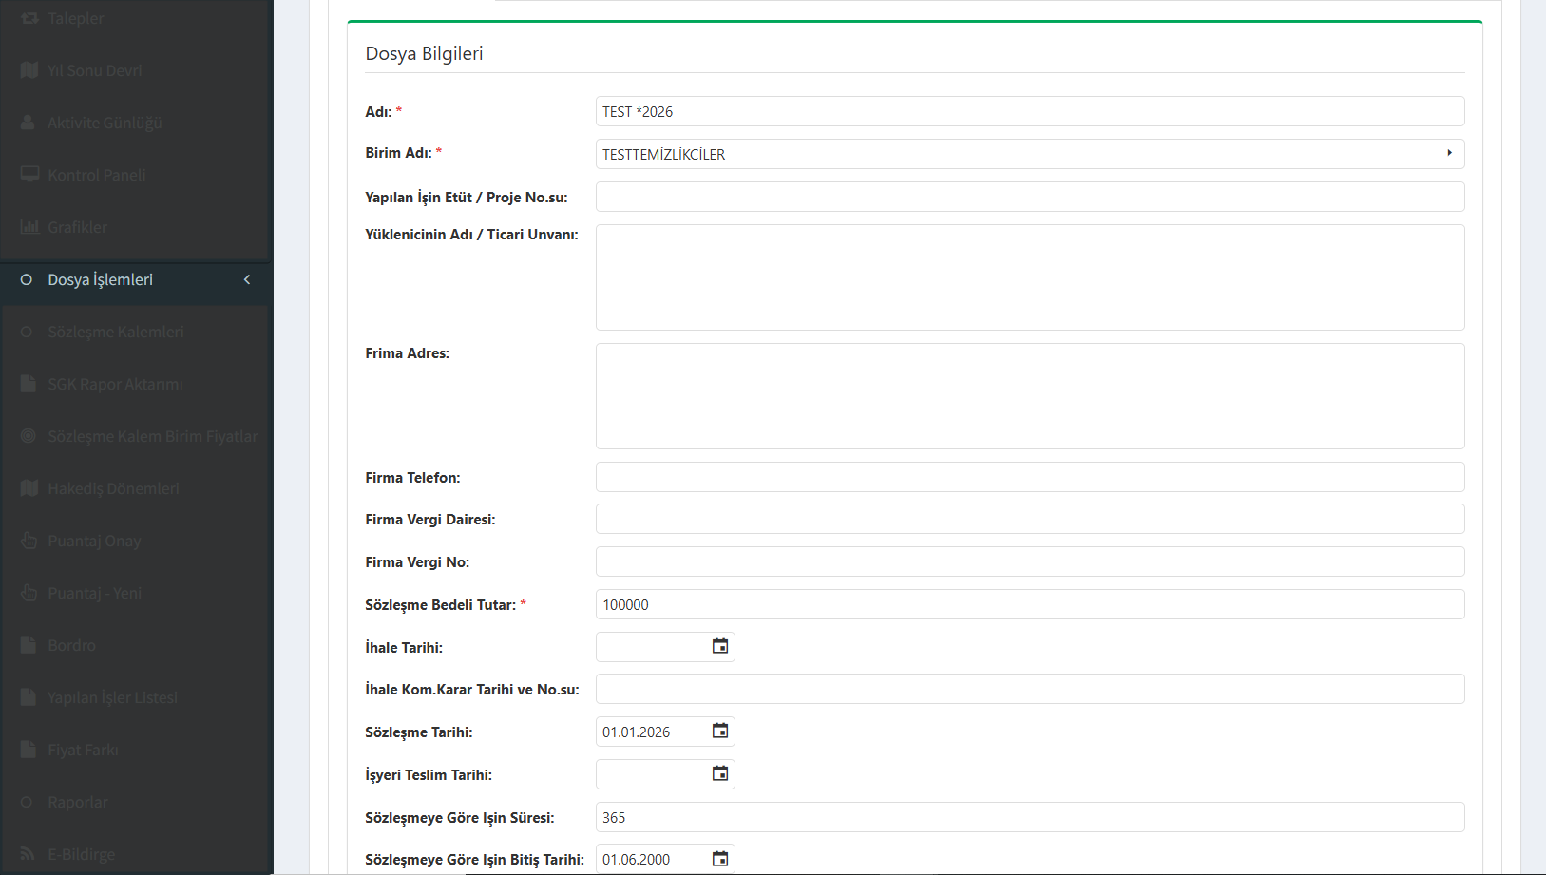
Task: Click the Sözleşme Bedeli Tutar field
Action: pyautogui.click(x=1029, y=604)
